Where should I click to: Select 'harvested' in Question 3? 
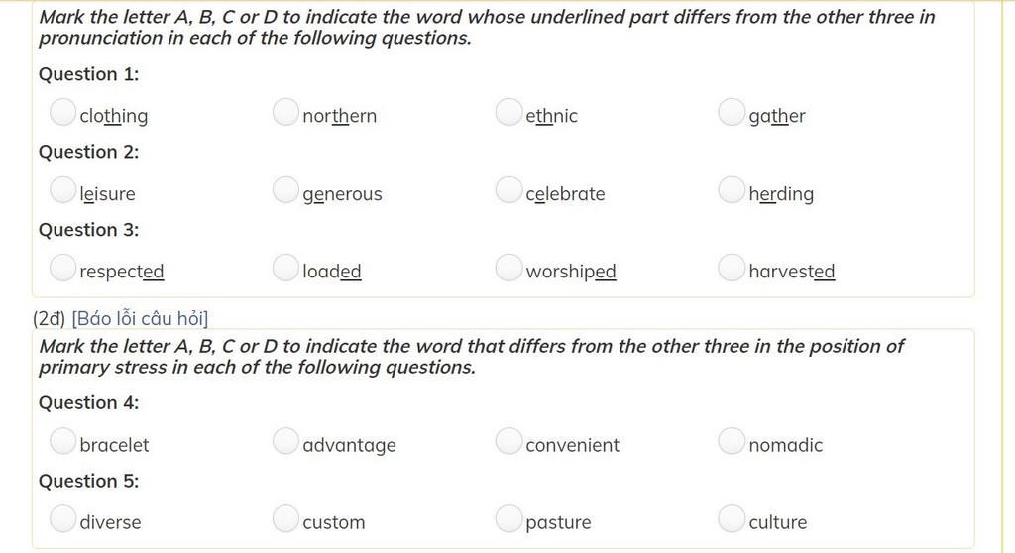tap(732, 268)
